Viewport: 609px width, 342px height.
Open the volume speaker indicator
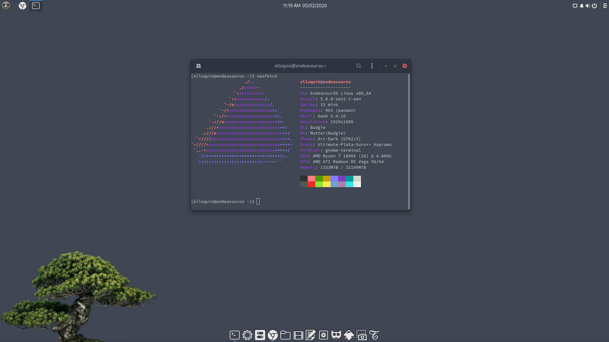[x=588, y=6]
